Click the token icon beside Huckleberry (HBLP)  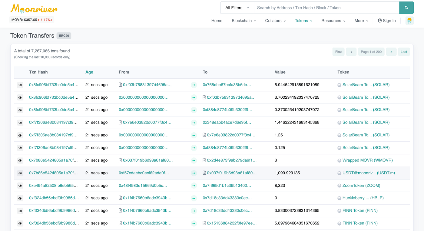tap(339, 198)
